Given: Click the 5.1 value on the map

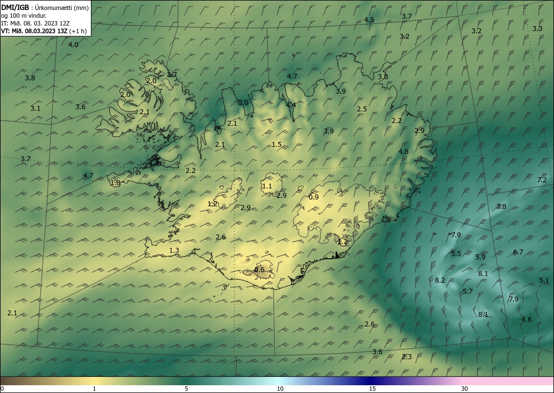Looking at the screenshot, I should (544, 280).
